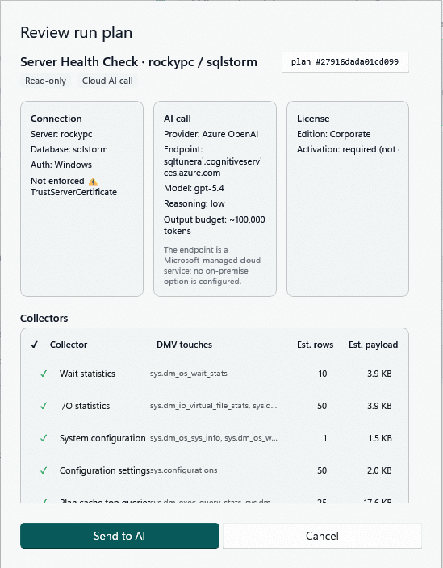The image size is (443, 568).
Task: Click the 1.5 KB payload value
Action: pos(380,438)
